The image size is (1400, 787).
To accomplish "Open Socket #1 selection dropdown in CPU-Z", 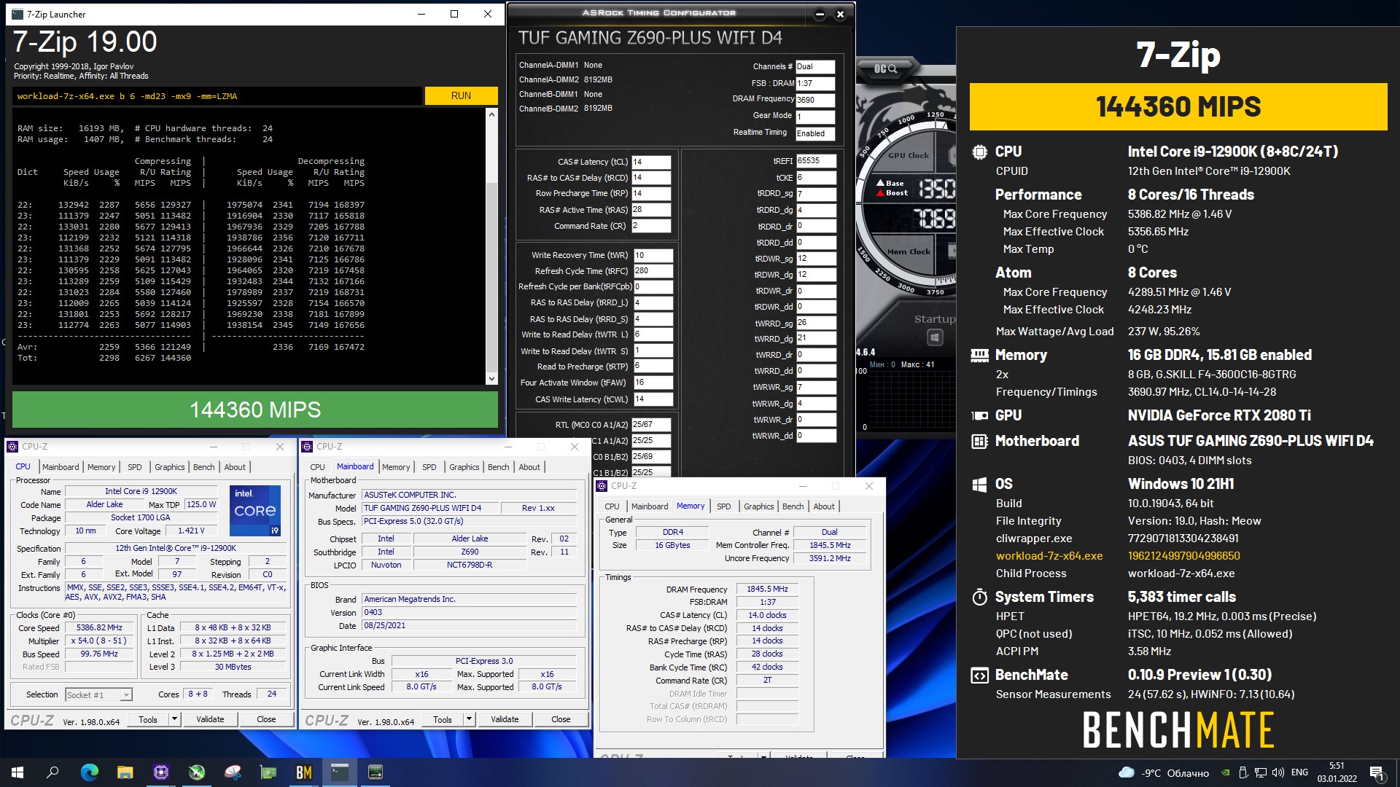I will pyautogui.click(x=98, y=695).
